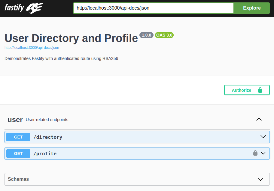
Task: Click the chevron arrow on the user section
Action: click(x=259, y=119)
